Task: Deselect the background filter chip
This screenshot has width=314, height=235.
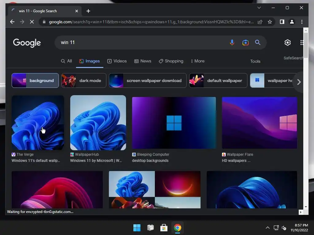Action: (x=35, y=80)
